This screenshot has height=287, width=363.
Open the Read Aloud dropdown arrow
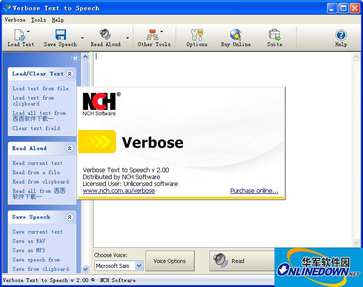tap(127, 38)
